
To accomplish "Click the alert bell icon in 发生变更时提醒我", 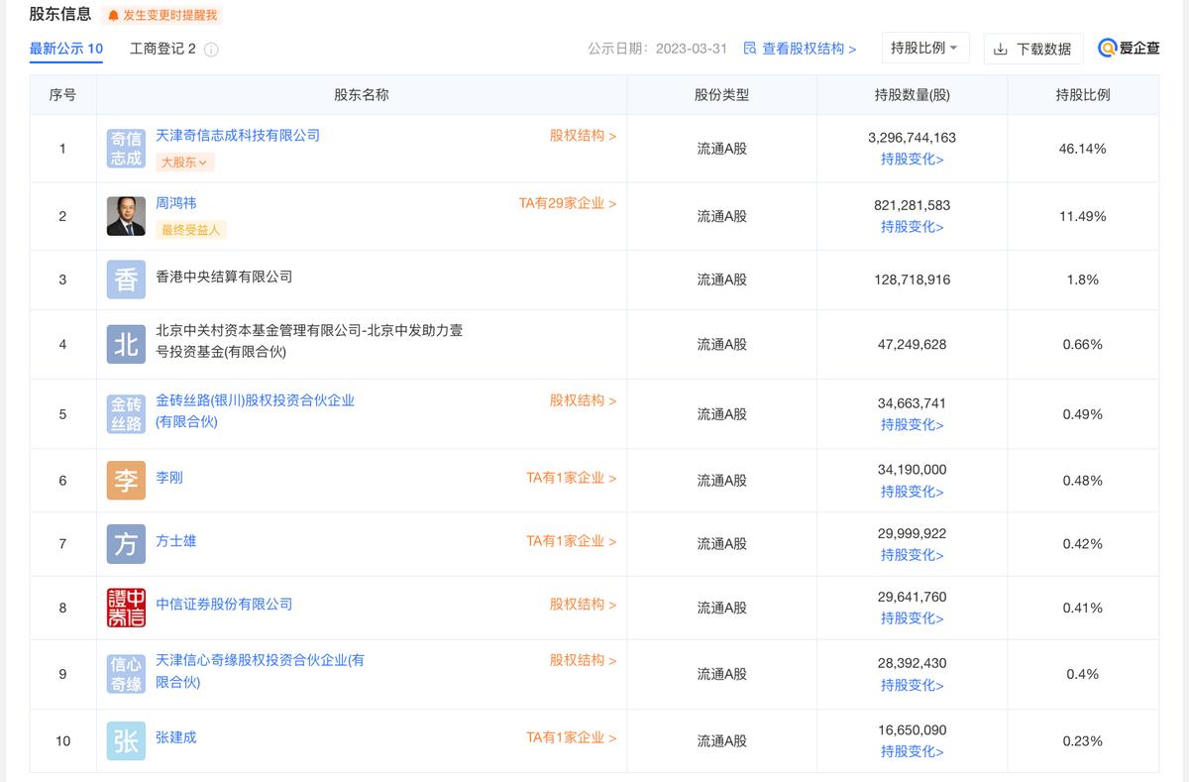I will (116, 14).
